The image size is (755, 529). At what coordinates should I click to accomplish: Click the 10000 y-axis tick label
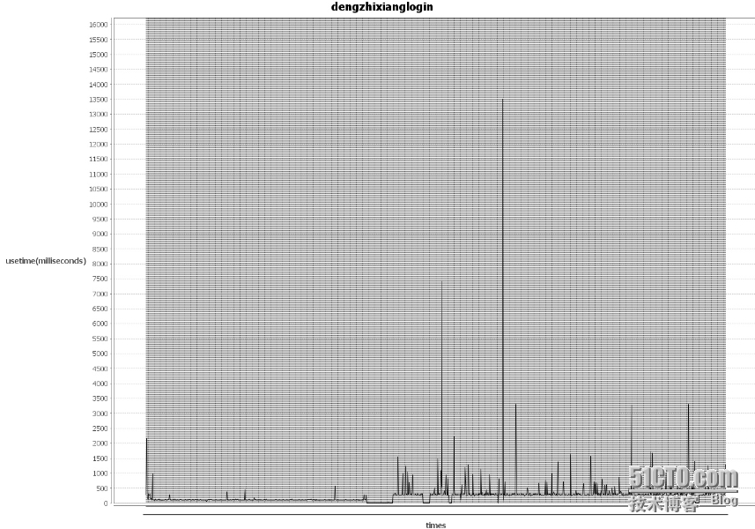(99, 205)
